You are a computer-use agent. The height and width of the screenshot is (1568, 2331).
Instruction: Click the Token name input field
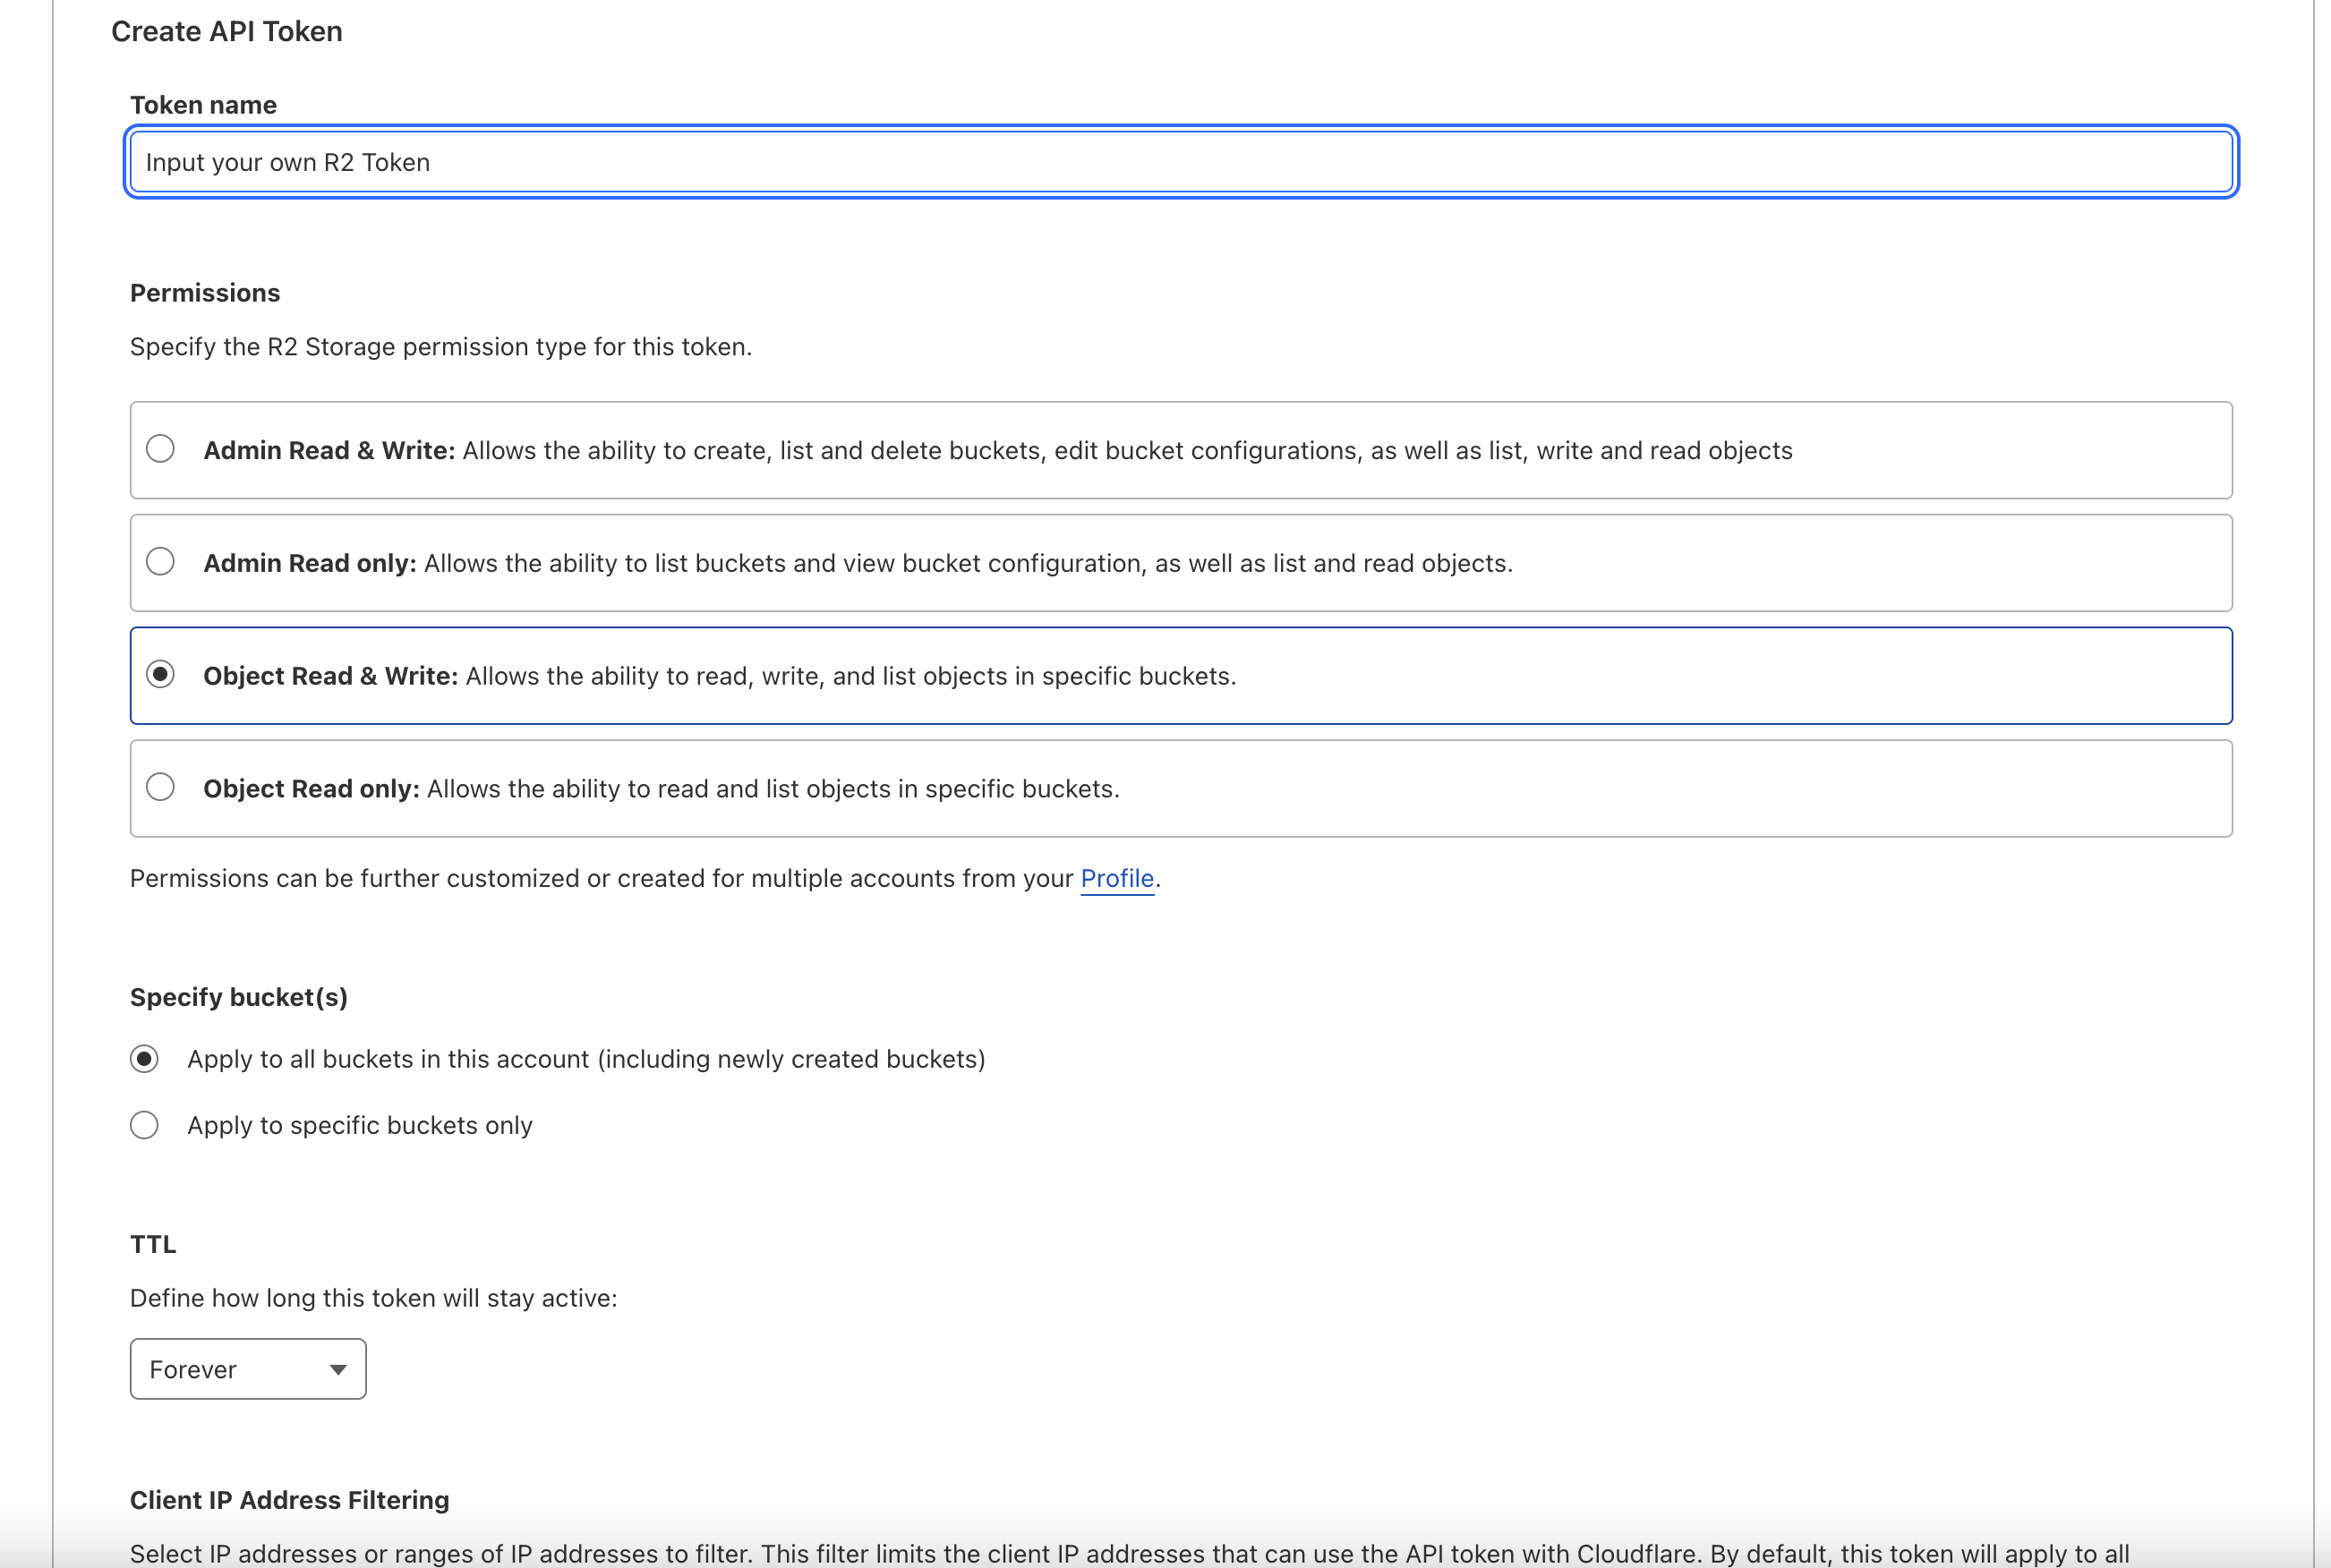(1180, 162)
